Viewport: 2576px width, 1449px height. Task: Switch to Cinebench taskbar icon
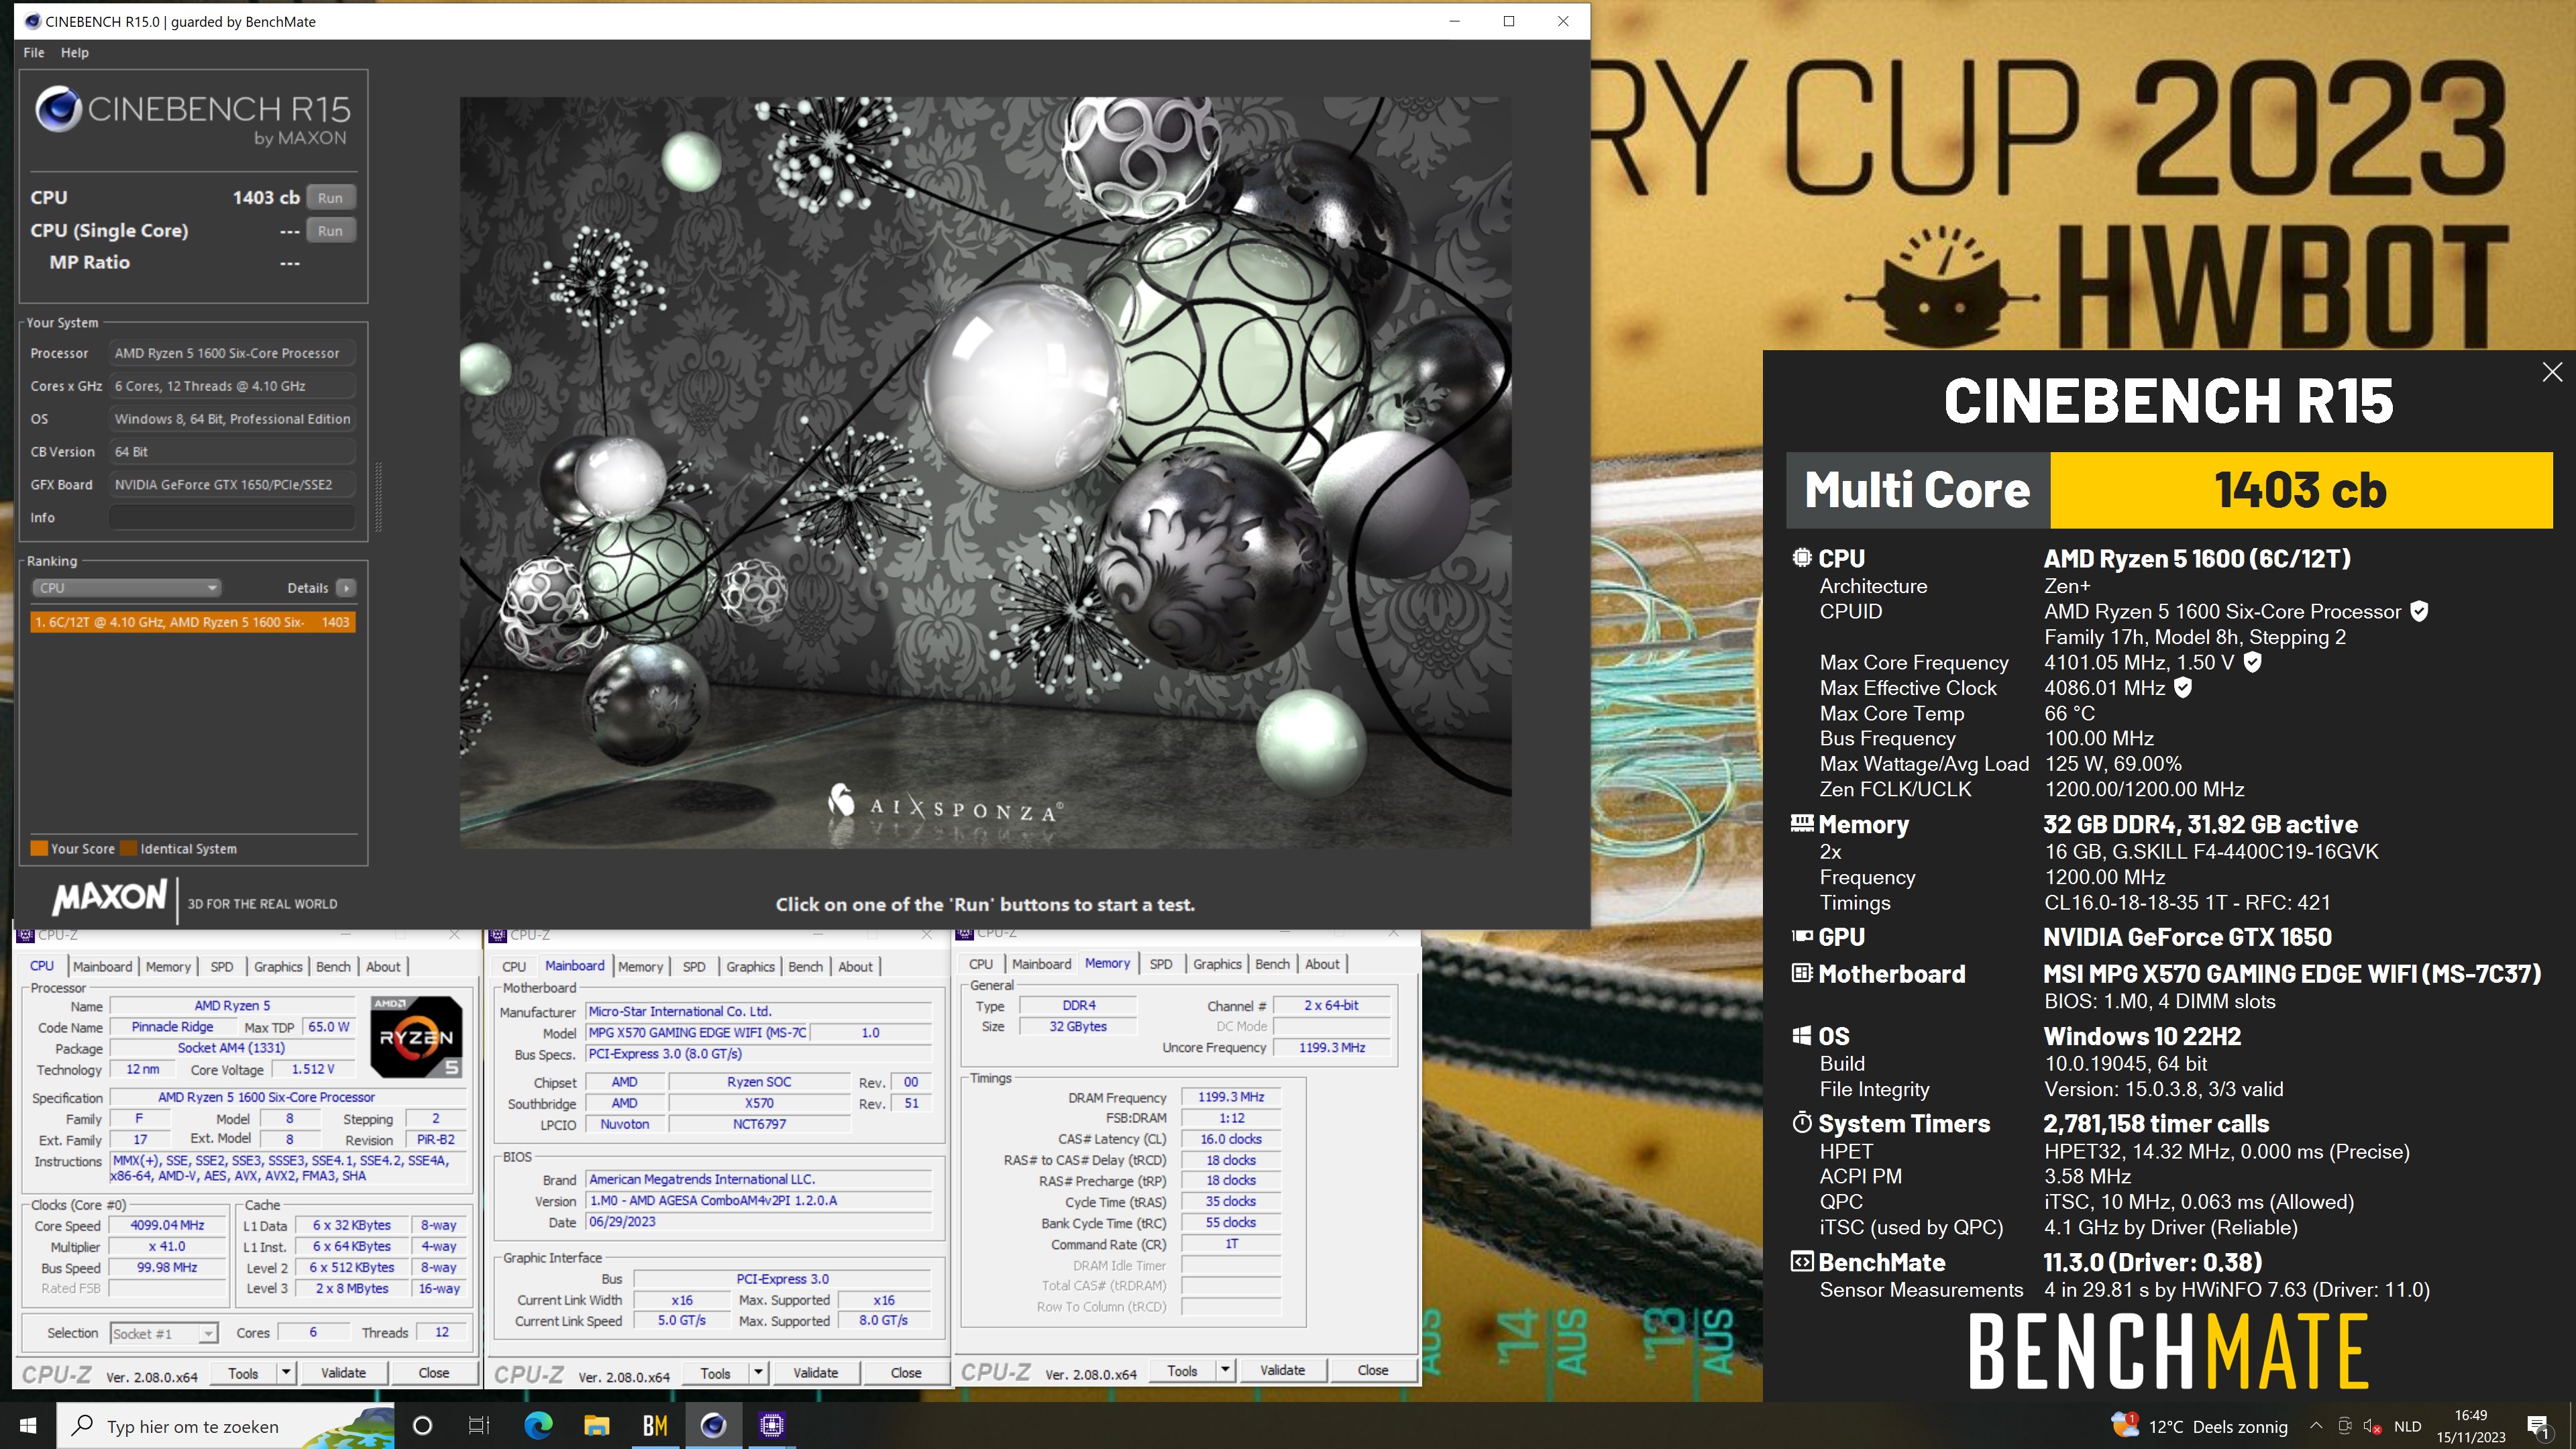tap(713, 1425)
